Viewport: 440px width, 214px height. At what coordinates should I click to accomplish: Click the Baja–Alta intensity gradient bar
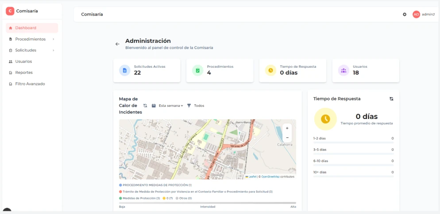click(207, 203)
